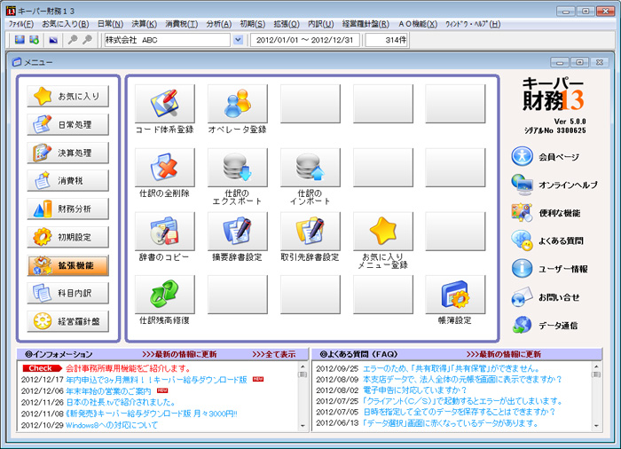Click the 314件 count field
This screenshot has width=621, height=449.
tap(386, 40)
